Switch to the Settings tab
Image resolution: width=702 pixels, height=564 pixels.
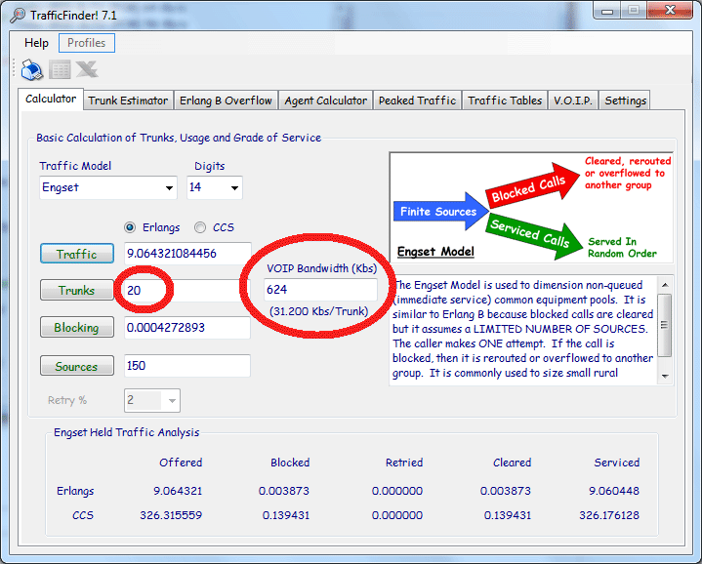[626, 101]
